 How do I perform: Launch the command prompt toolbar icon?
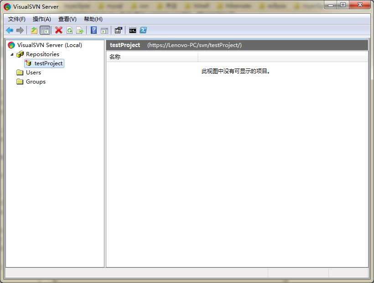133,31
